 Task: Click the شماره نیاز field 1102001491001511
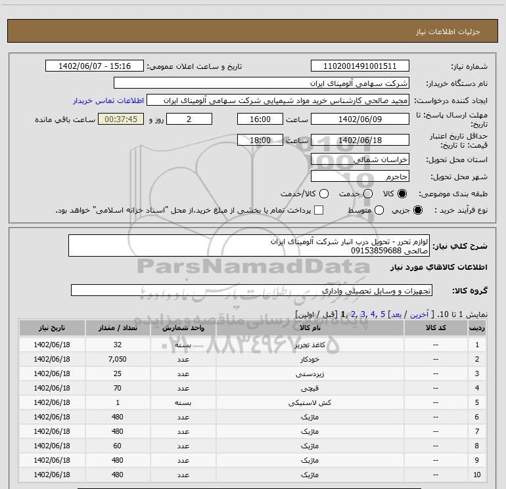[360, 66]
